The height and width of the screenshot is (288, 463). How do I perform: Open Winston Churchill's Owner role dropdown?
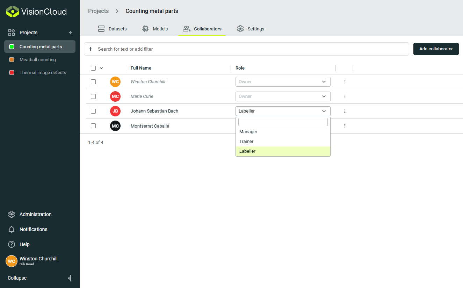283,82
